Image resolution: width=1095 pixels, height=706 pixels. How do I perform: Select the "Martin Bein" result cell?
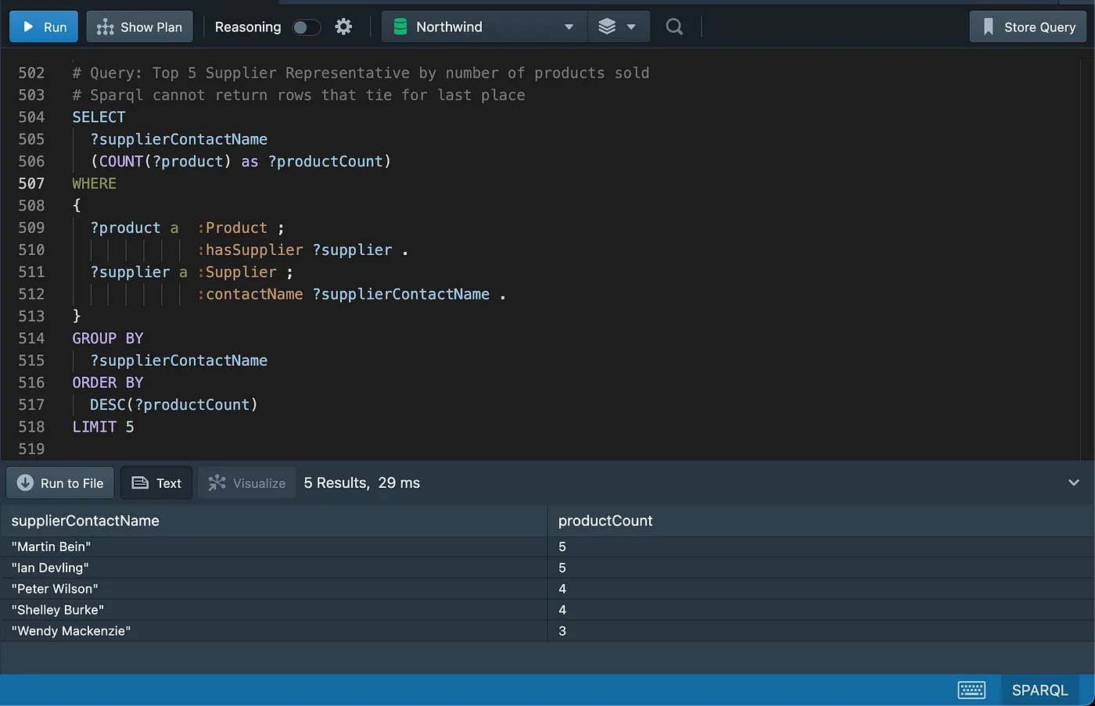274,547
